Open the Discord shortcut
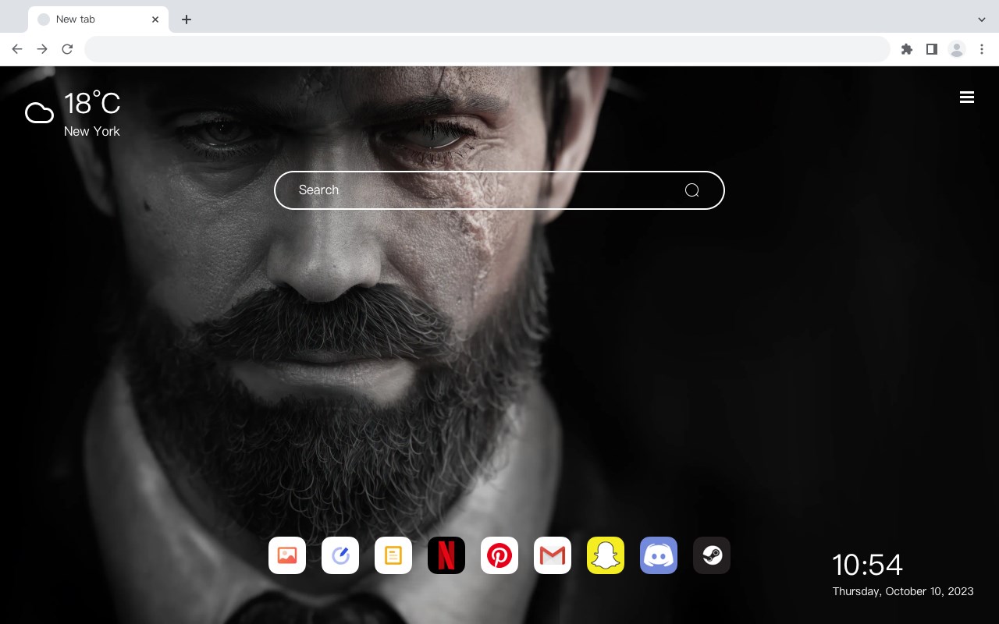Screen dimensions: 999x624 coord(659,555)
